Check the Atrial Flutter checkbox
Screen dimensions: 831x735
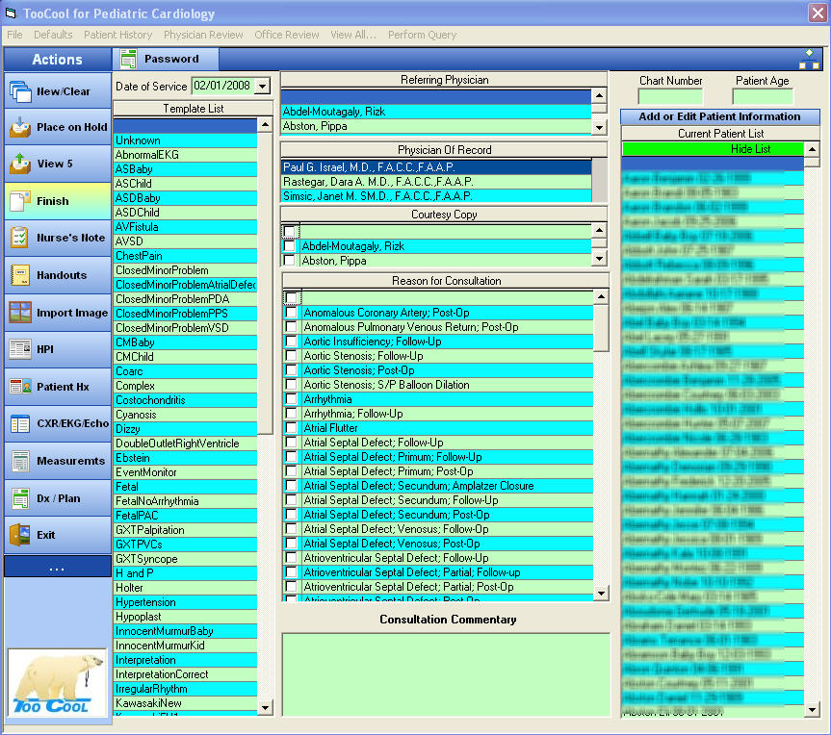[x=292, y=428]
